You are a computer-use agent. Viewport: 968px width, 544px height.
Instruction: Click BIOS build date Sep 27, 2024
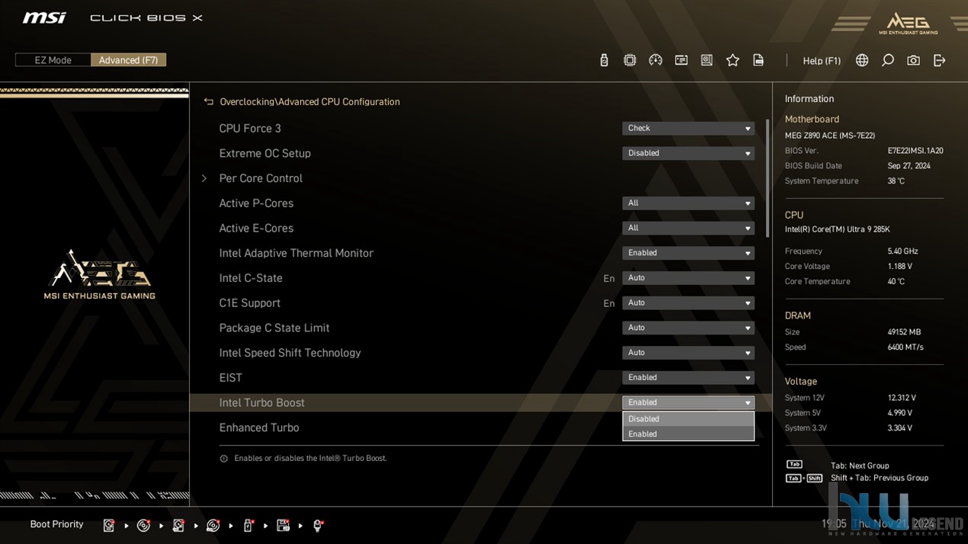tap(909, 166)
